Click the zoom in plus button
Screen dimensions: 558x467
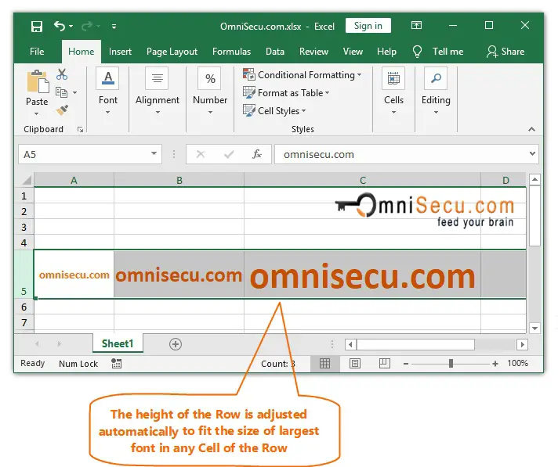pos(495,364)
